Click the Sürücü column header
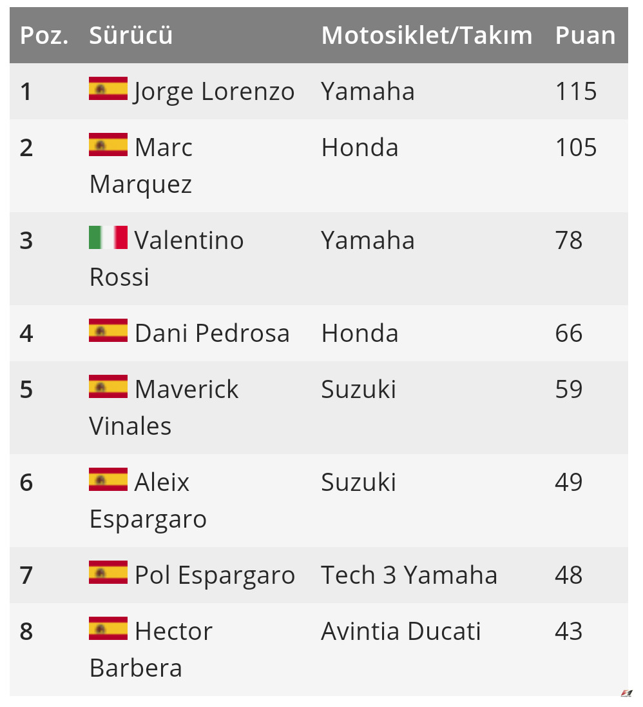This screenshot has height=707, width=643. coord(131,35)
